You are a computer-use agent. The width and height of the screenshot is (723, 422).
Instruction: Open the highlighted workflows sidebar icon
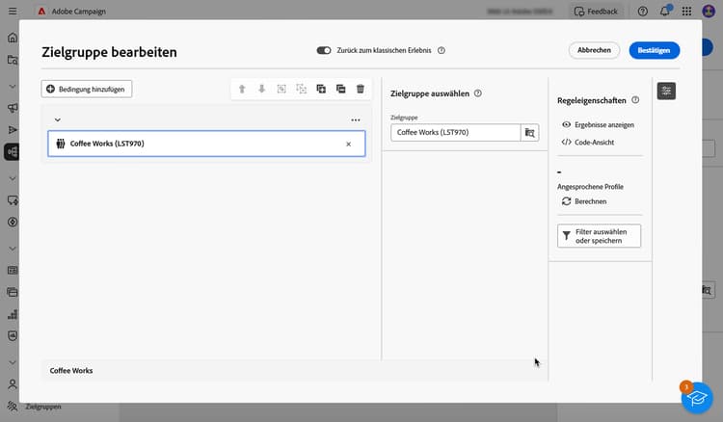12,151
